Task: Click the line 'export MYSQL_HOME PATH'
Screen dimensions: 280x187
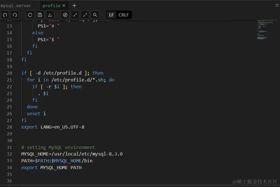Action: 51,168
